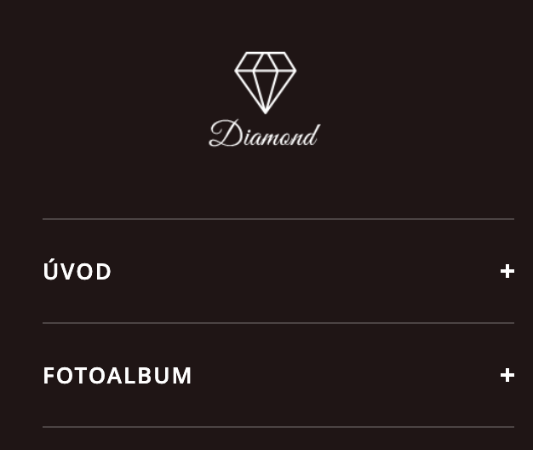Click the ÚVOD navigation row text
Image resolution: width=533 pixels, height=450 pixels.
tap(77, 272)
